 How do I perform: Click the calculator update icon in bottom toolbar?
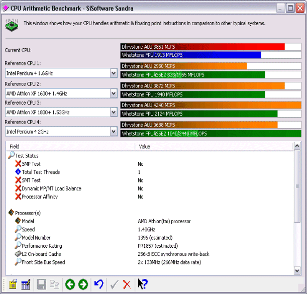tap(26, 284)
